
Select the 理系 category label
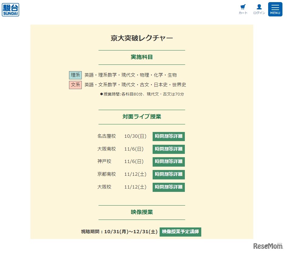coord(75,75)
